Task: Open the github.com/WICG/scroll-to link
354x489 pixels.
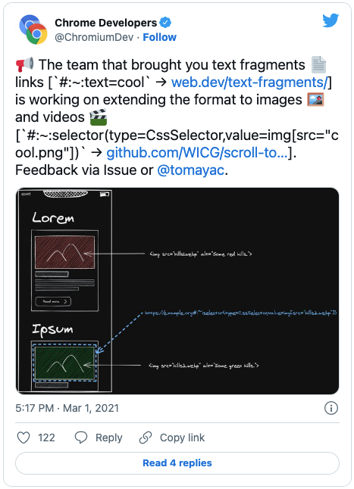Action: 196,153
